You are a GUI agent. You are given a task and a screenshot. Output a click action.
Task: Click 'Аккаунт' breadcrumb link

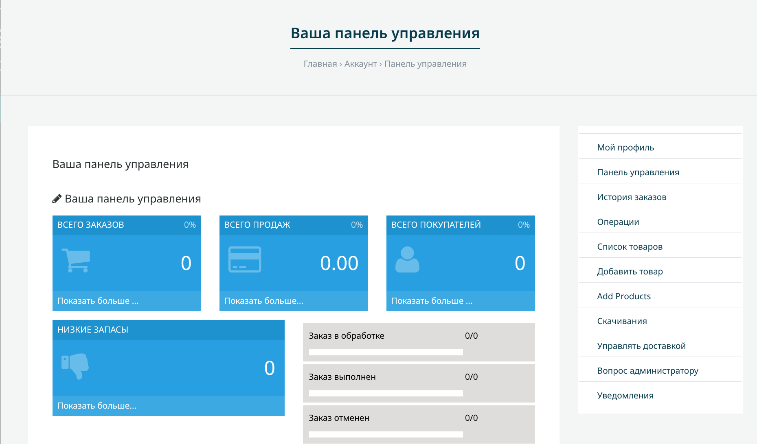360,64
